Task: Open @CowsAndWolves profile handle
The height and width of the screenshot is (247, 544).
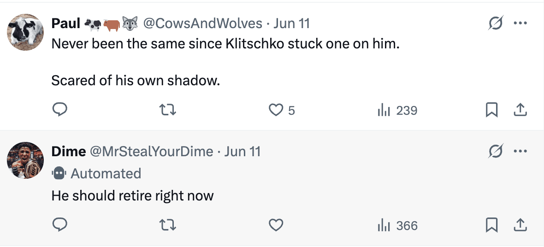Action: click(x=203, y=24)
